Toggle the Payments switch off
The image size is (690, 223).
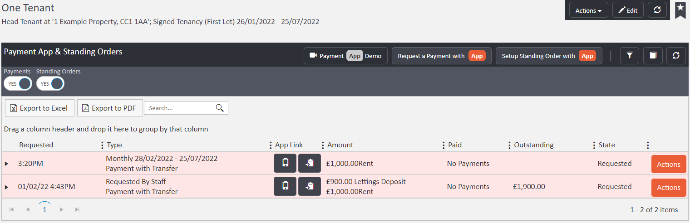[x=18, y=83]
